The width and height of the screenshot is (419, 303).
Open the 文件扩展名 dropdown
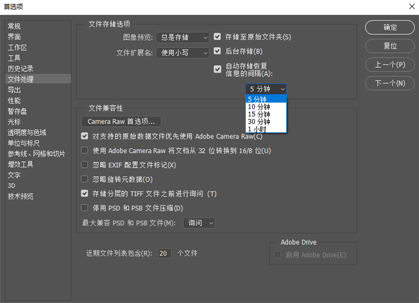tap(182, 53)
